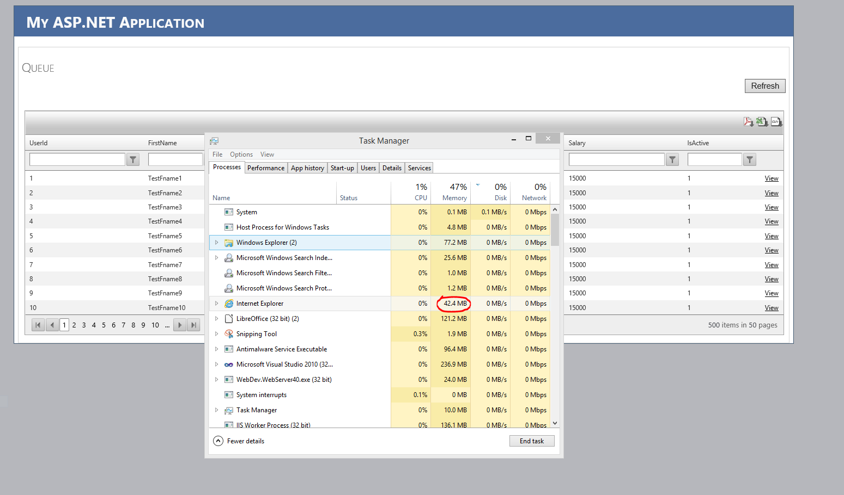Image resolution: width=844 pixels, height=495 pixels.
Task: Expand the WebDev.WebServer40.exe process row
Action: [216, 380]
